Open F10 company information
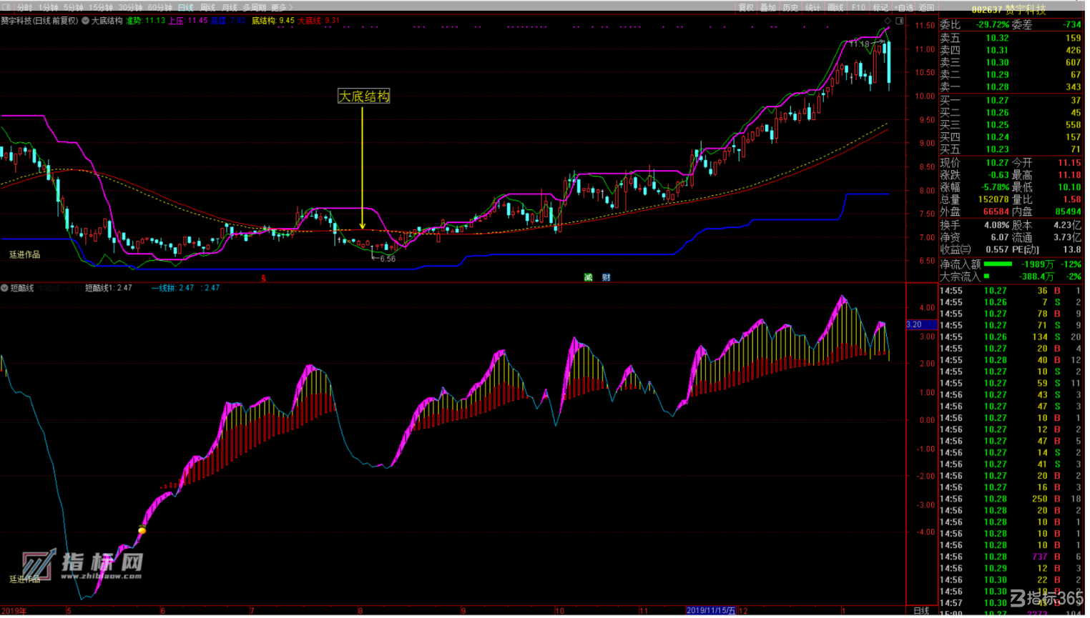 (x=858, y=7)
